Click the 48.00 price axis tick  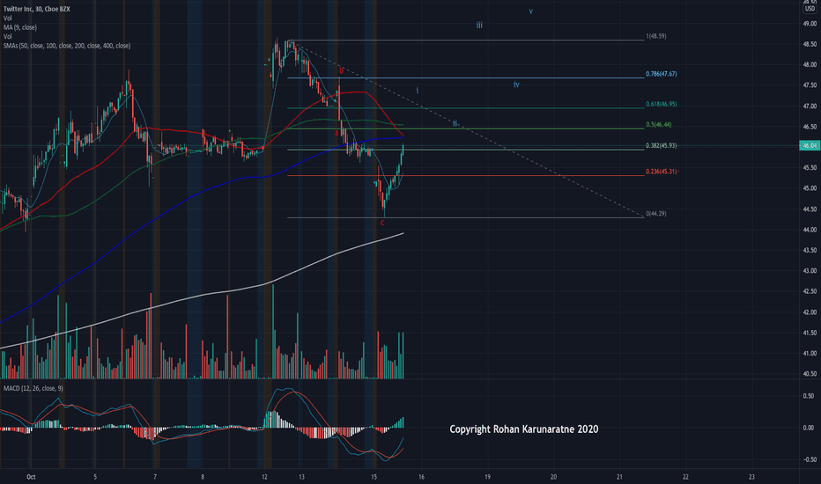pos(810,65)
